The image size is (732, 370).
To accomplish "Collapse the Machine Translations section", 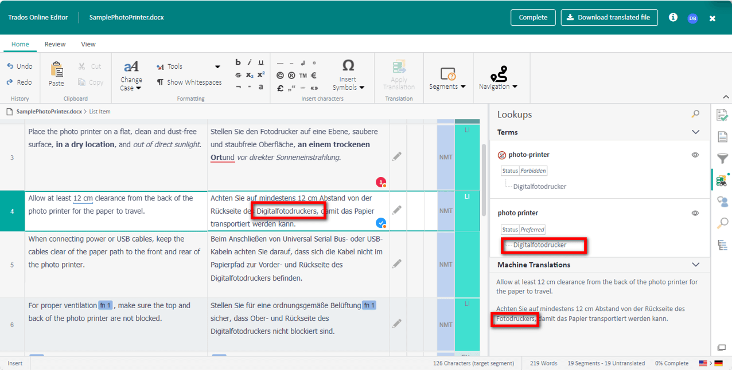I will coord(695,265).
